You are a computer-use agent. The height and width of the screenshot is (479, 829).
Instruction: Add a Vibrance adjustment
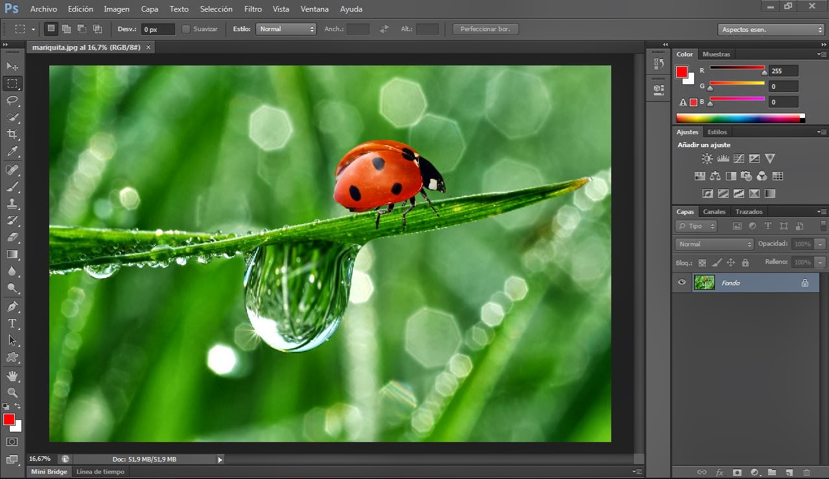tap(769, 158)
